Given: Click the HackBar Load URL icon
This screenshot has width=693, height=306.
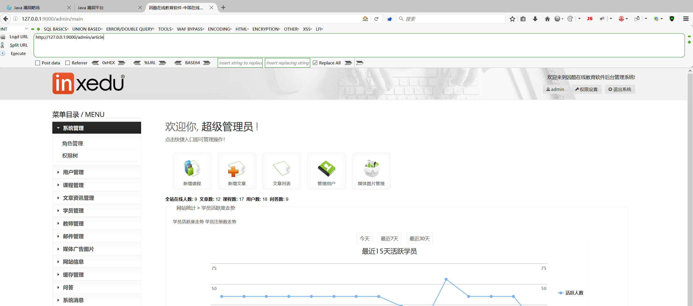Looking at the screenshot, I should point(3,37).
